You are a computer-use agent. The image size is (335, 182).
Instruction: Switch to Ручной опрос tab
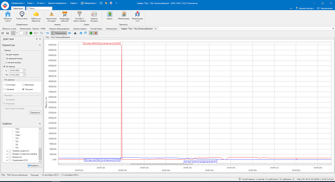click(x=96, y=29)
